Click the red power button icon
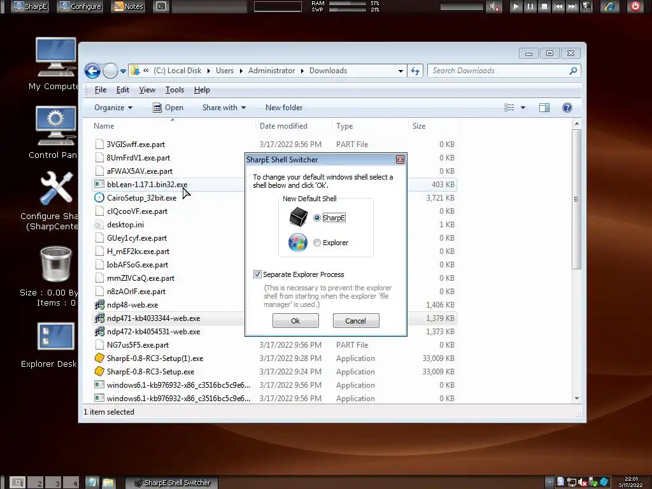The width and height of the screenshot is (652, 489). coord(635,6)
